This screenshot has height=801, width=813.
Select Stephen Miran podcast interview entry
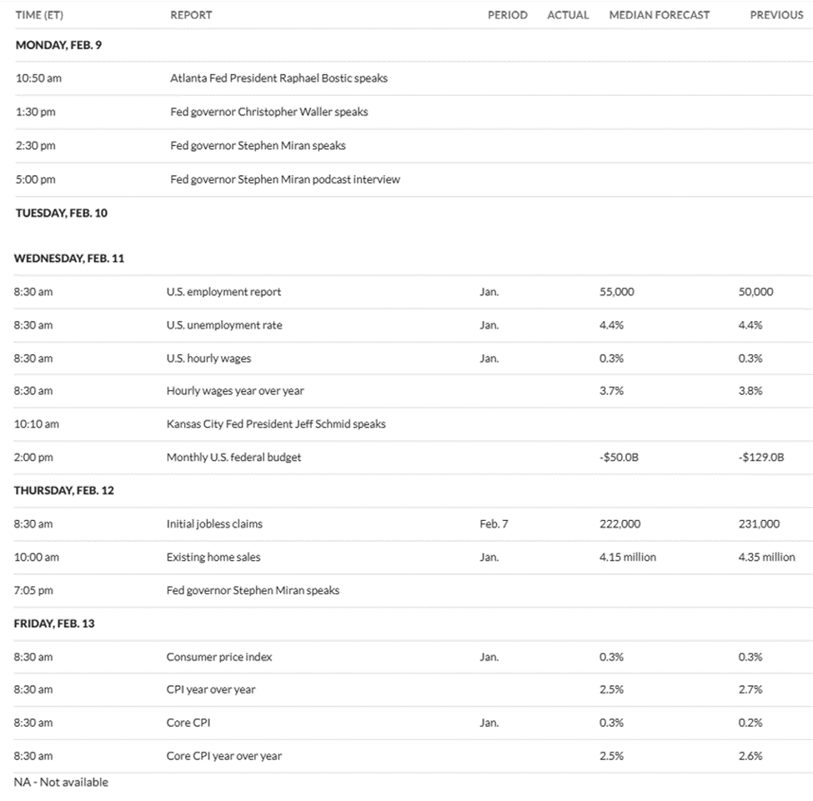[284, 179]
